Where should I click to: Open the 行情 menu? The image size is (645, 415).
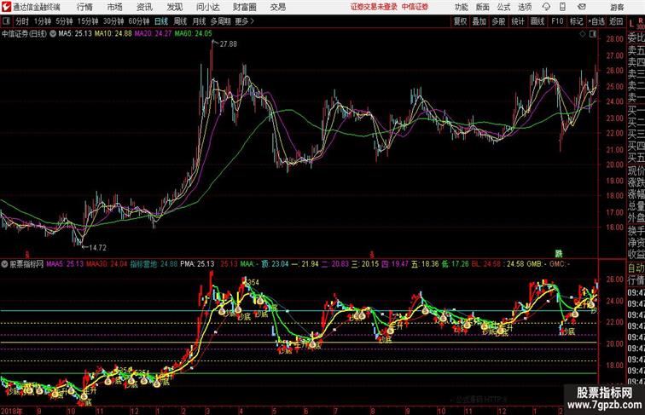[x=84, y=7]
